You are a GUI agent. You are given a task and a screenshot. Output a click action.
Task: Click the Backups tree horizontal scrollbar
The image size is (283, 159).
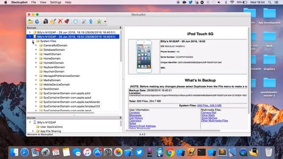[x=61, y=113]
